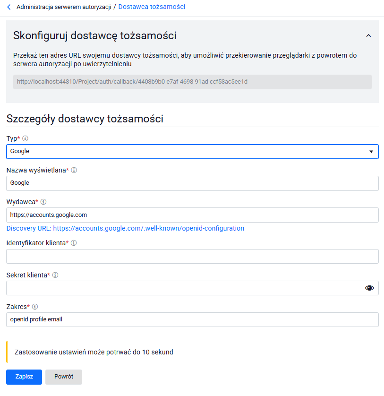
Task: Open the Discovery URL link
Action: click(x=125, y=228)
